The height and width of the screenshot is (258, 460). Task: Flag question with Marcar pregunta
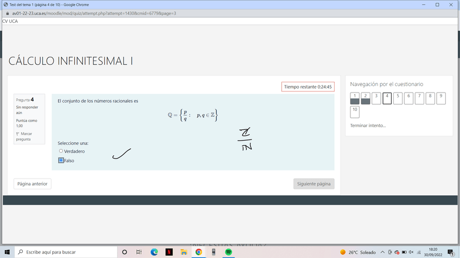click(24, 136)
